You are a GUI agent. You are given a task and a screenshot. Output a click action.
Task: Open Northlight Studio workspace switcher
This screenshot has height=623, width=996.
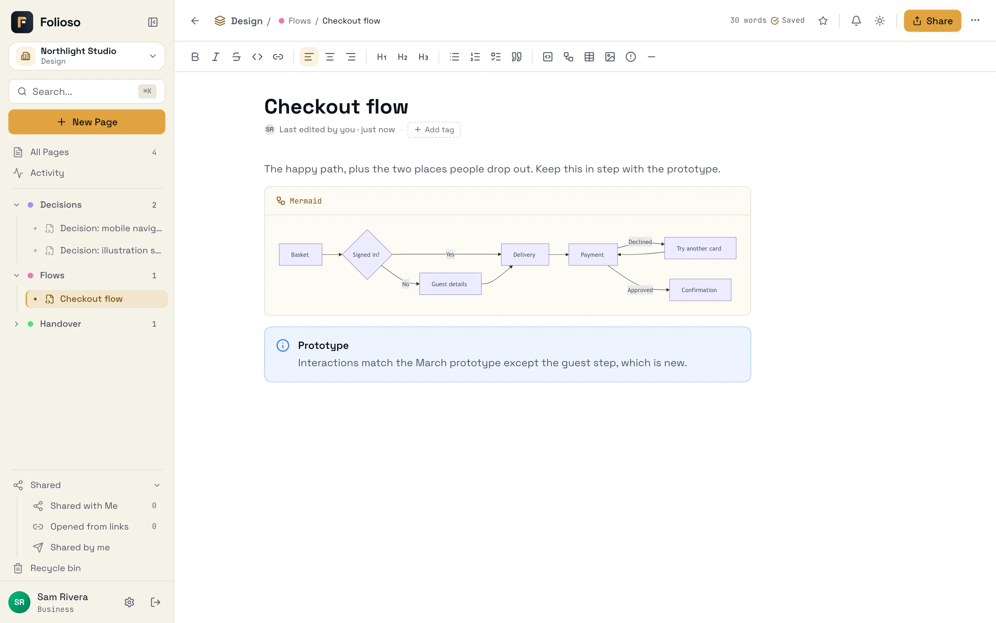click(x=87, y=56)
